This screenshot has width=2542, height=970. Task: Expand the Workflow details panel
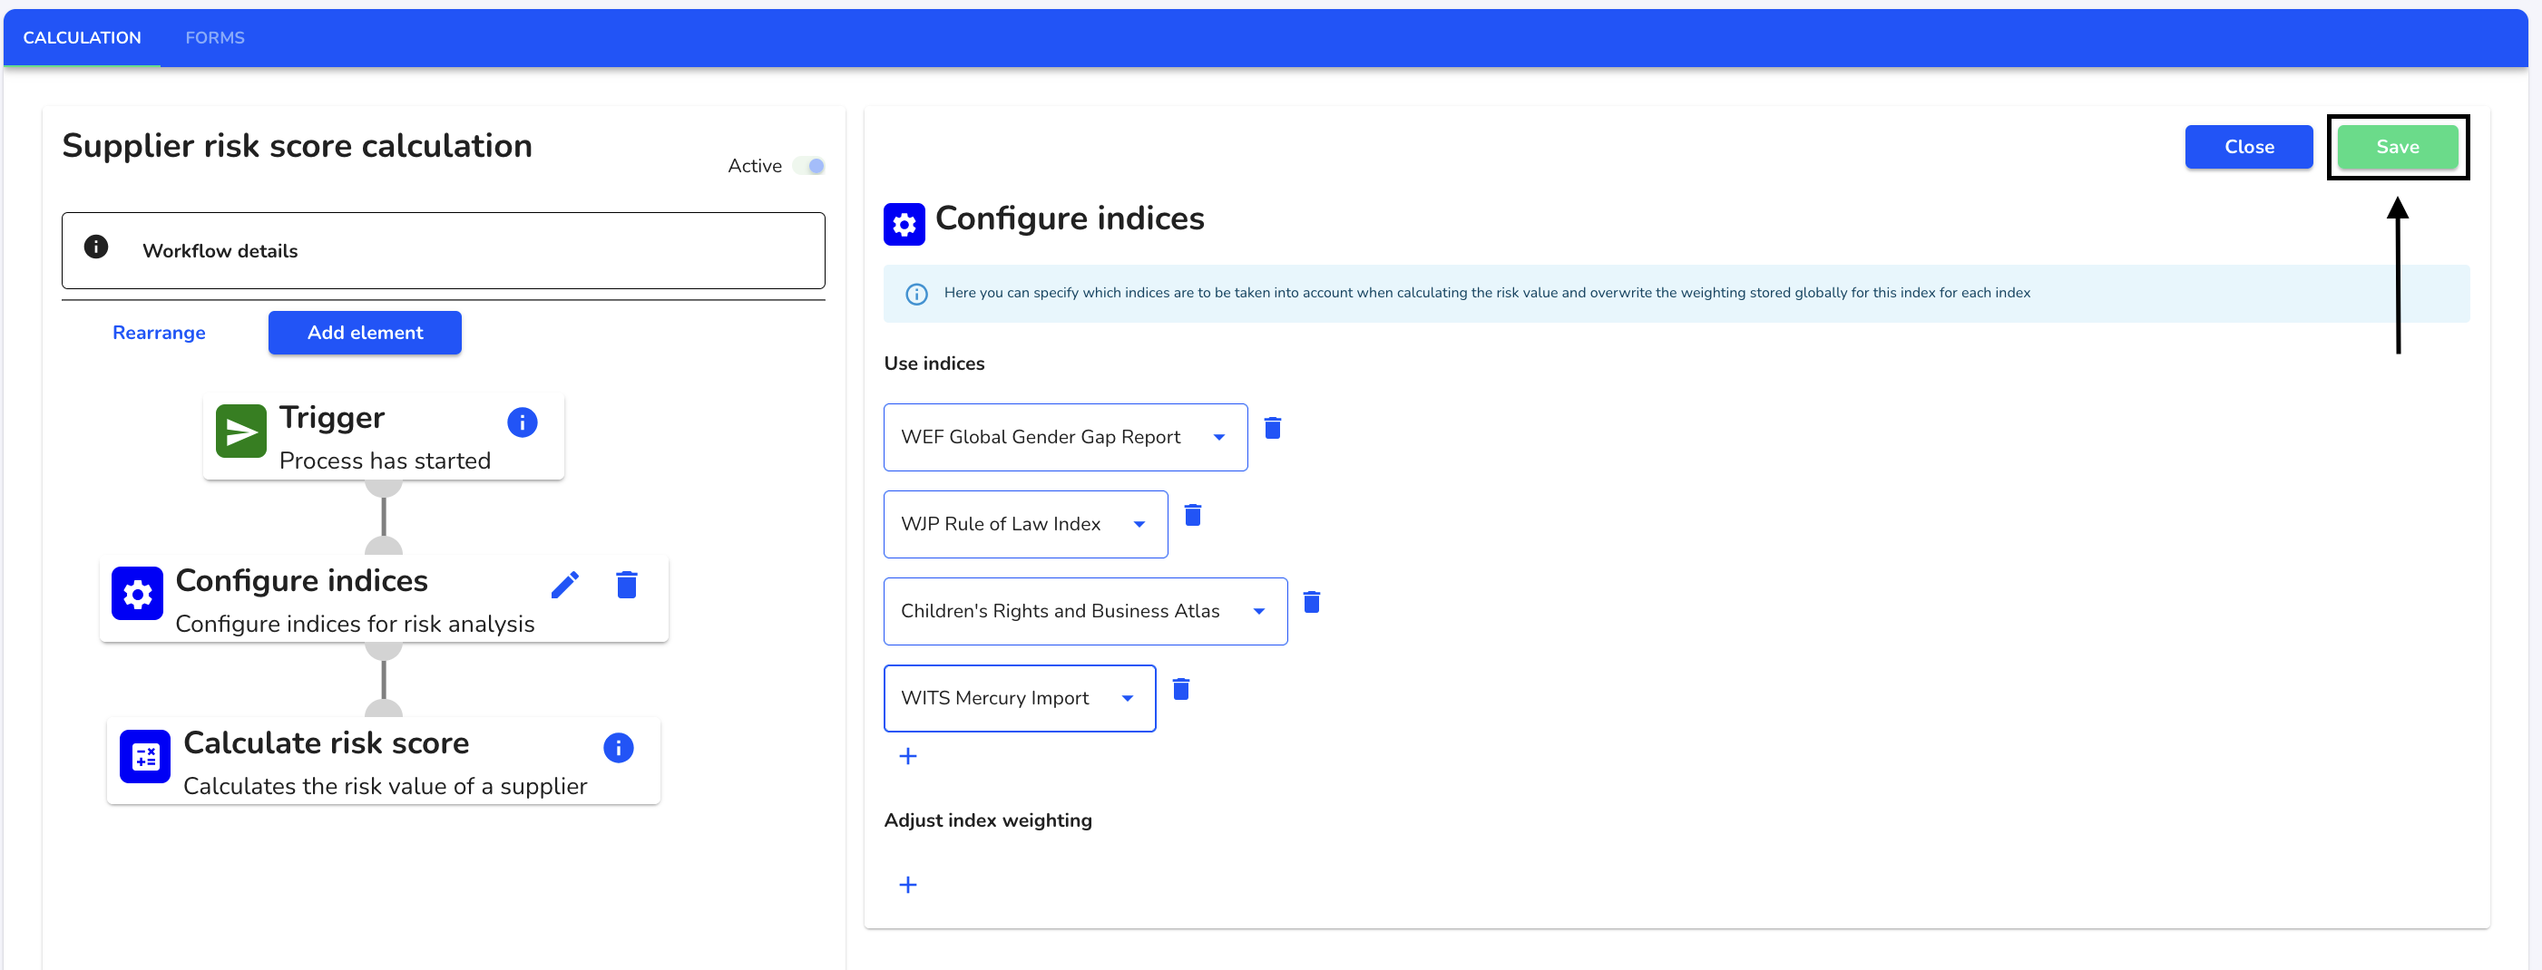point(443,250)
